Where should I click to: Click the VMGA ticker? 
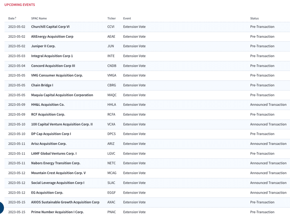click(112, 75)
